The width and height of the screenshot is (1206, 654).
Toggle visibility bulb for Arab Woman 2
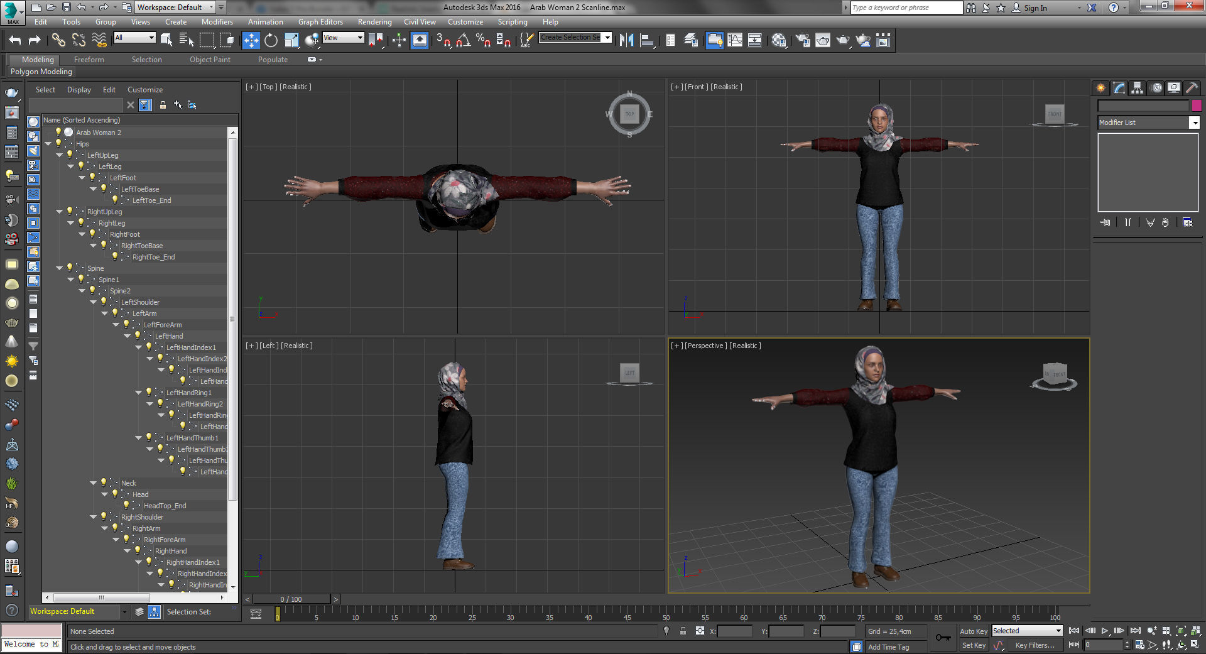(x=58, y=132)
